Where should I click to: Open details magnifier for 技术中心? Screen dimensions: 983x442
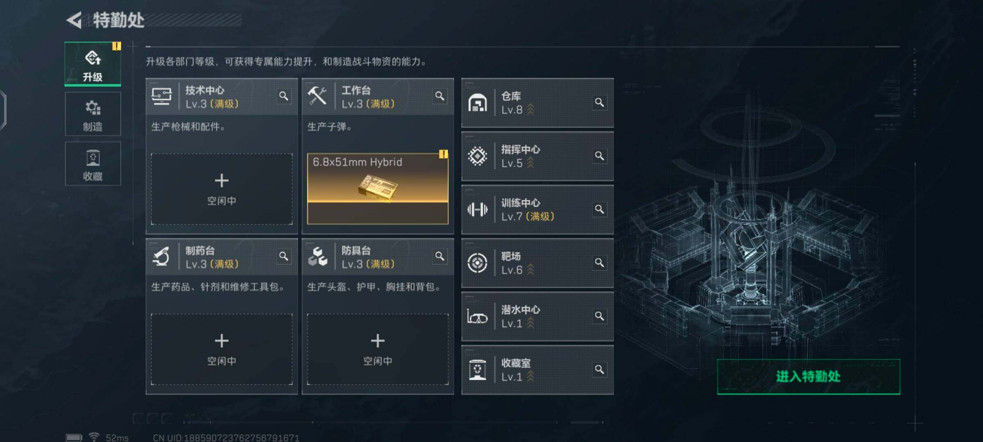coord(283,96)
